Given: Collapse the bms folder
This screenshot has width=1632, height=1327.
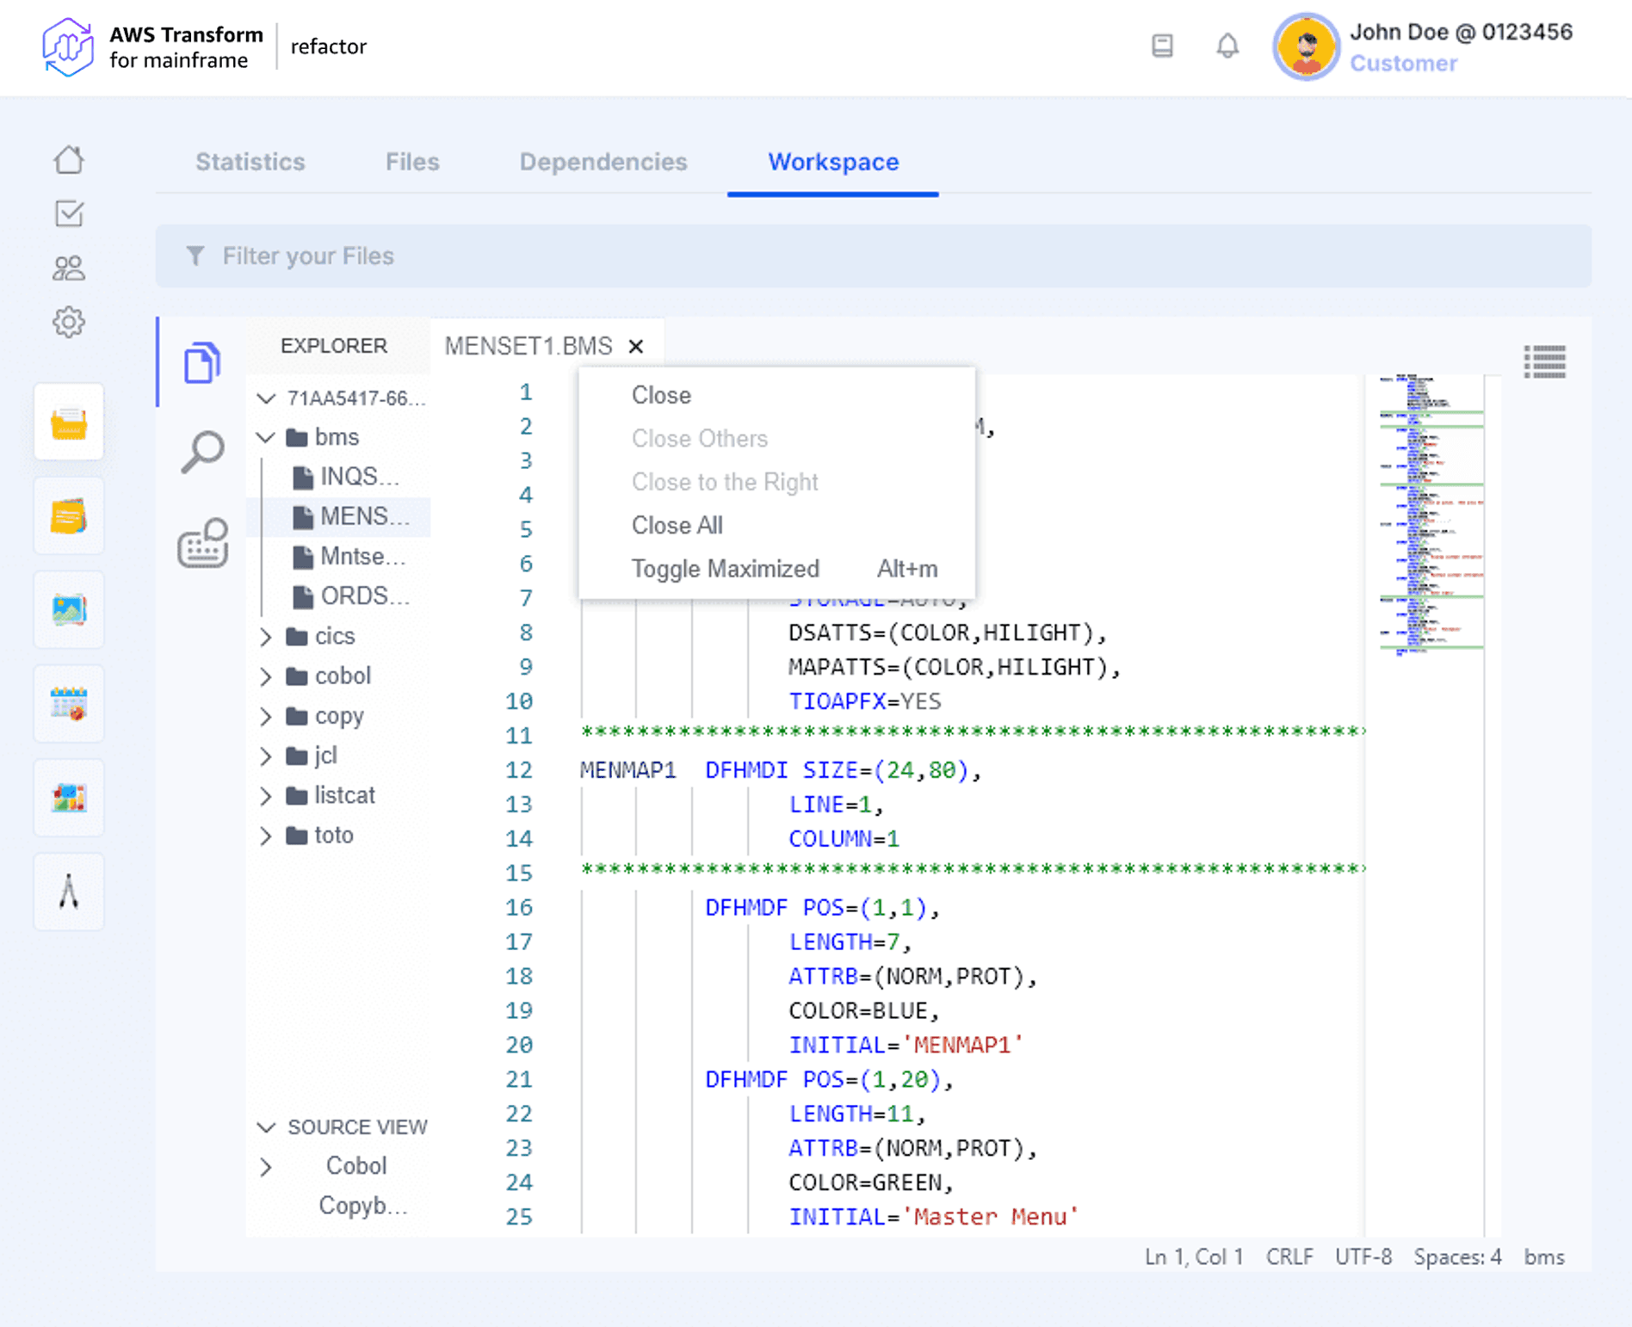Looking at the screenshot, I should (266, 437).
